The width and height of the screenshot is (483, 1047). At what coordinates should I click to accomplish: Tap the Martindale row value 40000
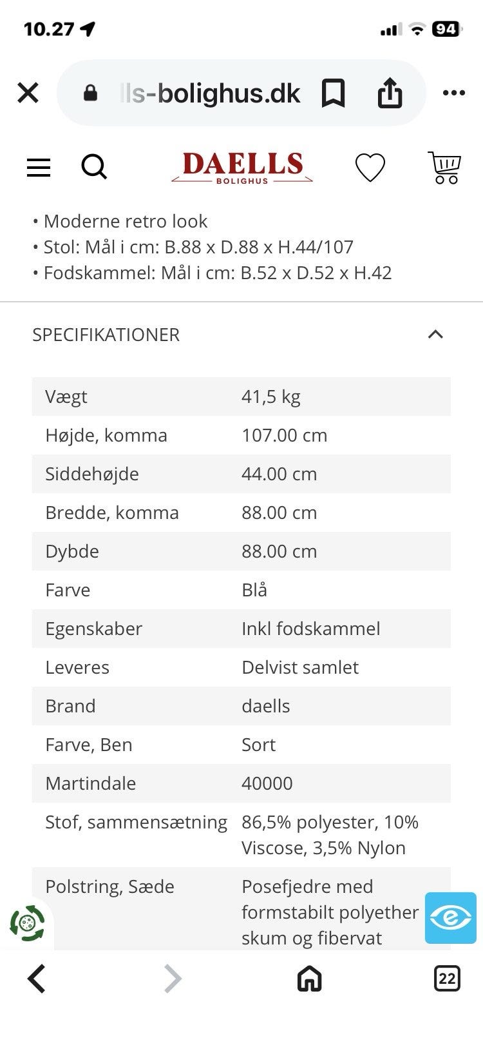coord(267,783)
